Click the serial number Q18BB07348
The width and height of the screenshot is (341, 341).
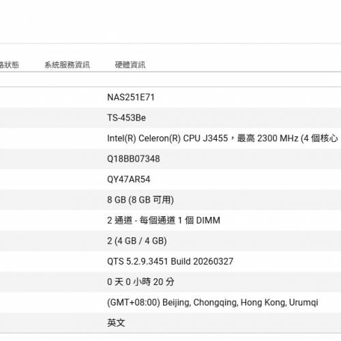point(134,159)
